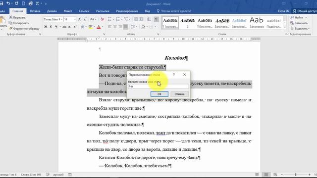
Task: Open borders dropdown arrow
Action: point(155,27)
